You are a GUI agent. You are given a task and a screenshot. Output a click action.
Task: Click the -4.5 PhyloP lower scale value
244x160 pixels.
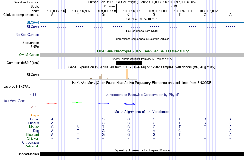[x=33, y=107]
